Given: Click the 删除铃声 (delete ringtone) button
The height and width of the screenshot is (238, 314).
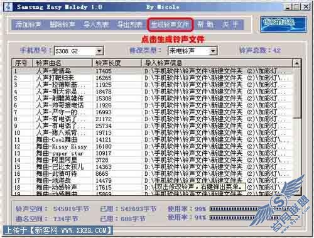Looking at the screenshot, I should tap(62, 24).
